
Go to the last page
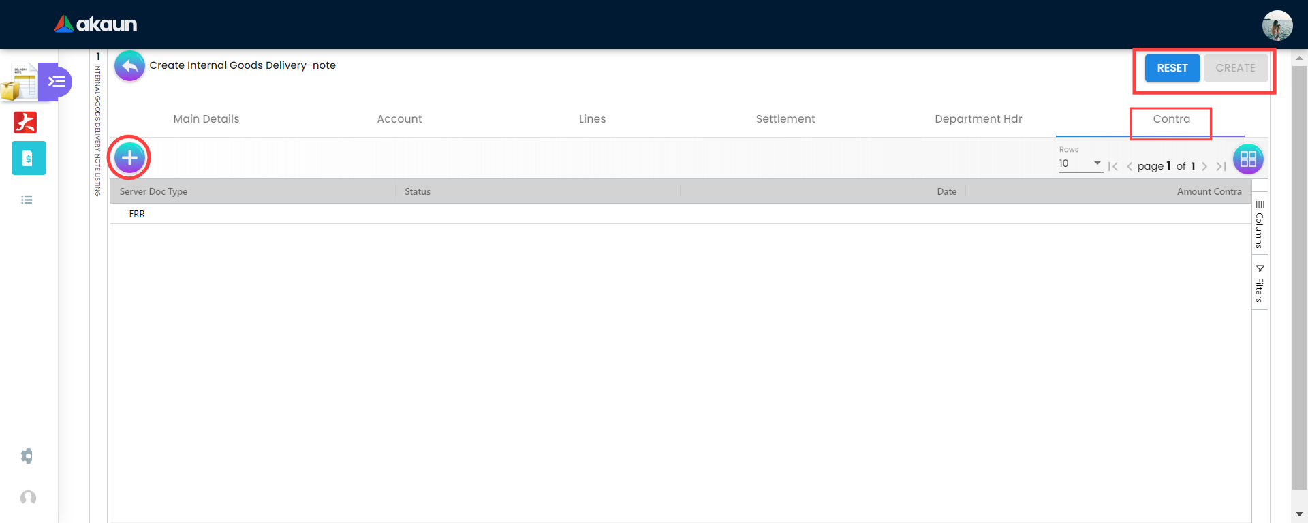pos(1221,166)
